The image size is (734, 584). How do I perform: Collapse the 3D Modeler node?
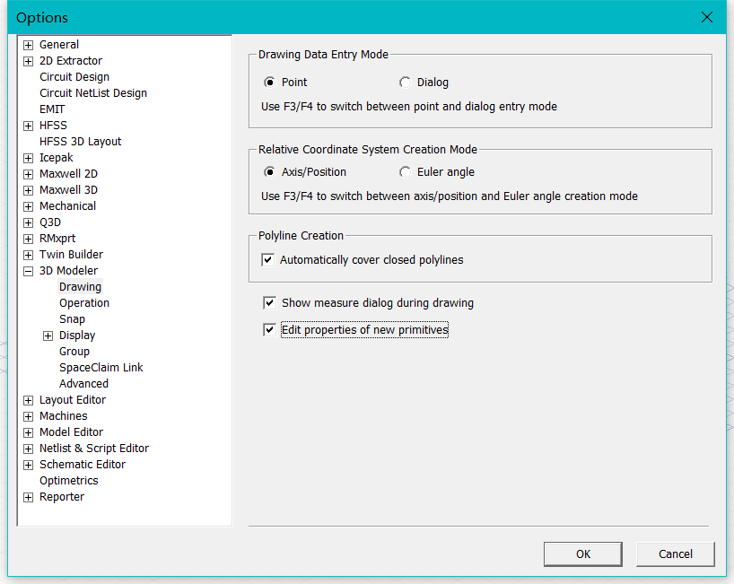pyautogui.click(x=28, y=271)
